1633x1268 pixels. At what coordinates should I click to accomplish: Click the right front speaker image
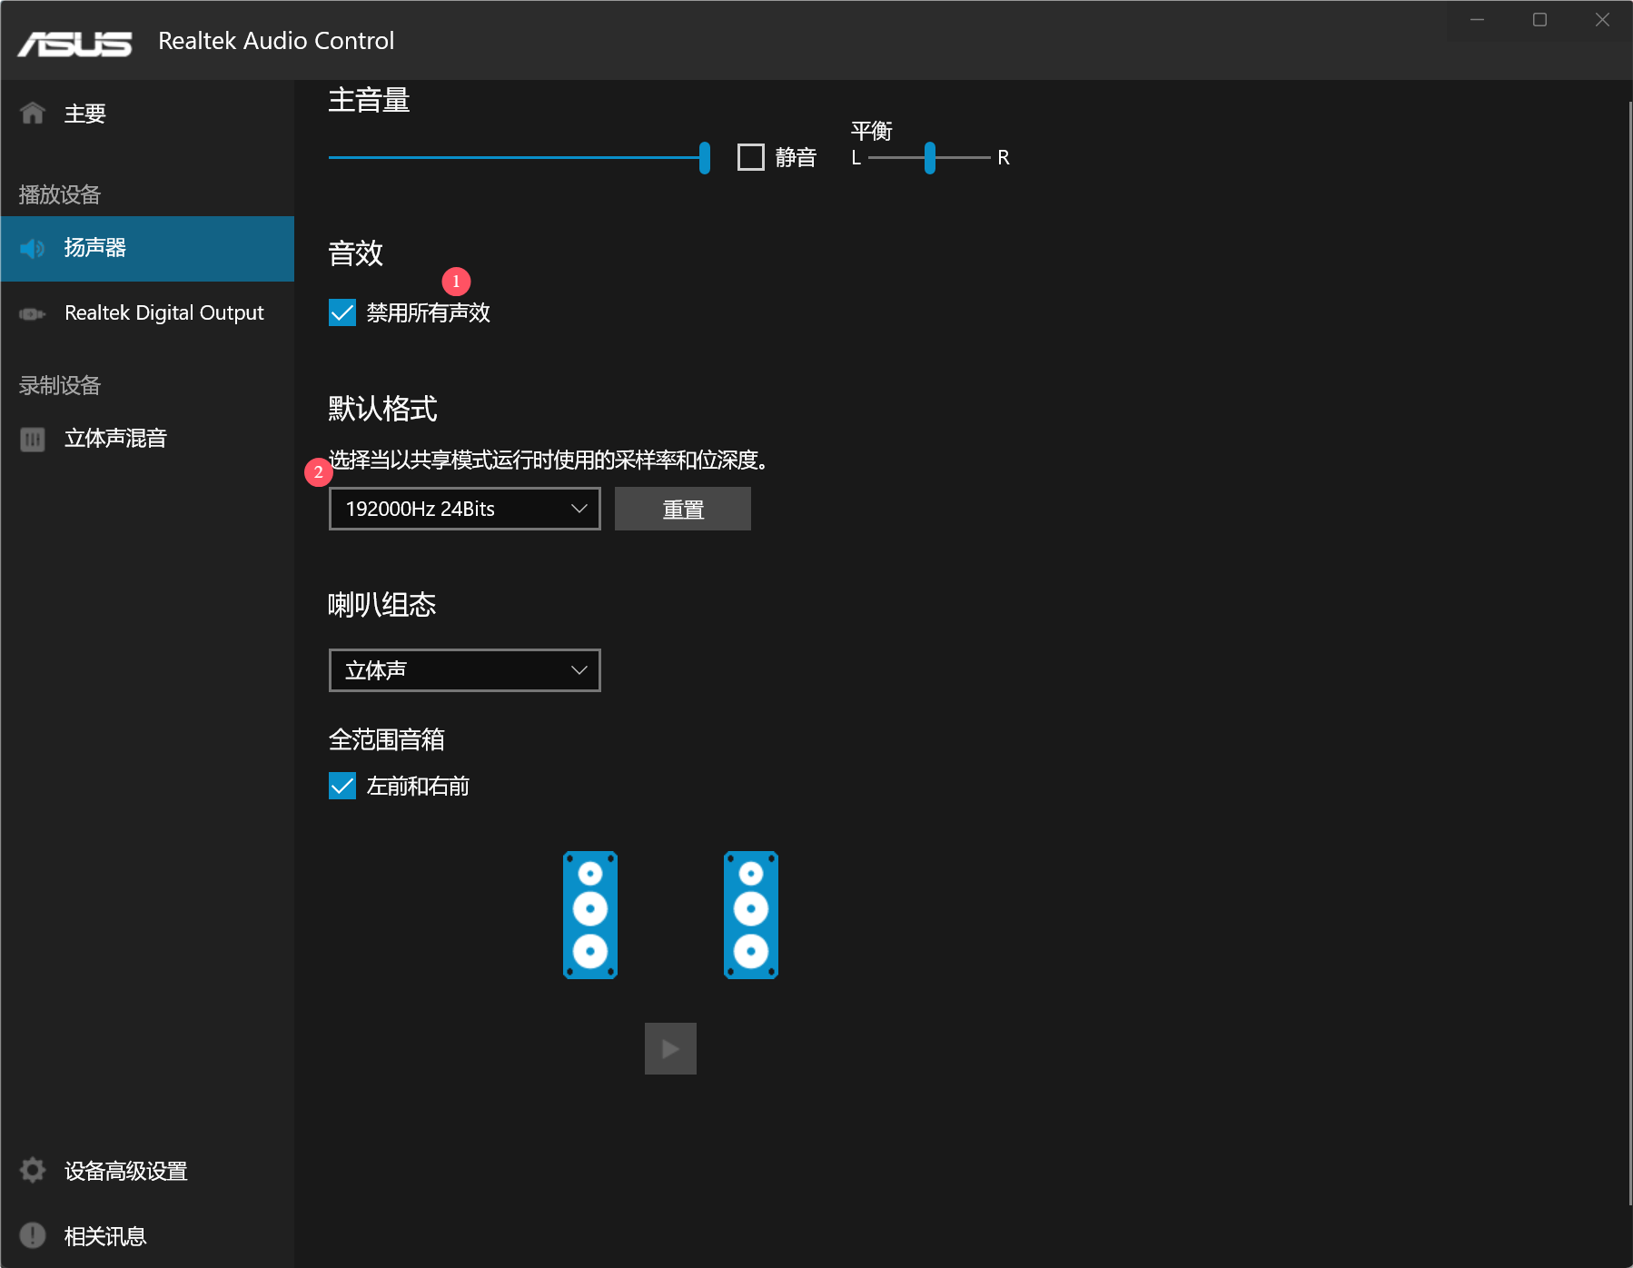[750, 915]
